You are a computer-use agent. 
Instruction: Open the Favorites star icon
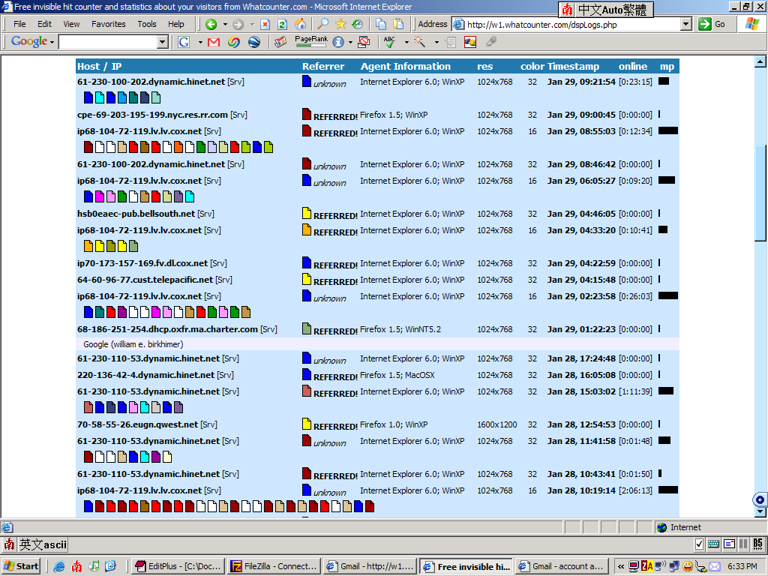tap(340, 24)
